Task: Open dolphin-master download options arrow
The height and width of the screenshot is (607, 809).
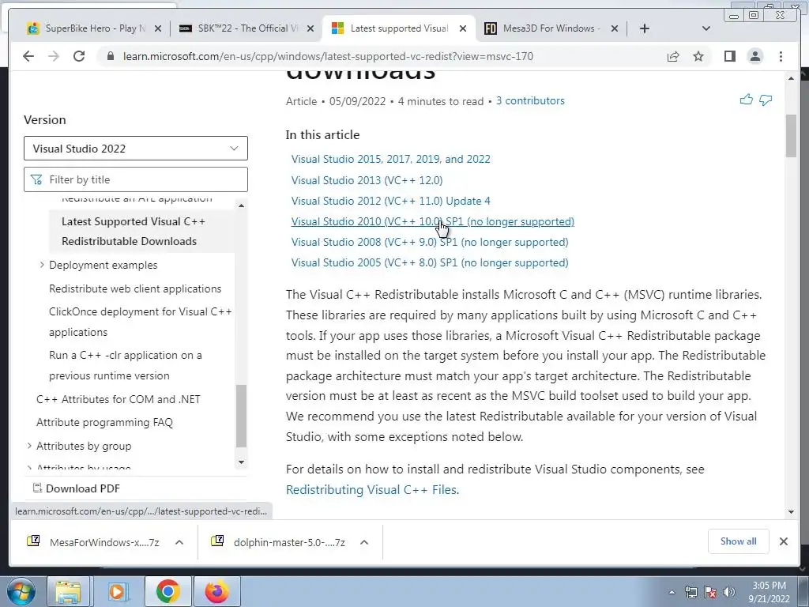Action: click(x=364, y=542)
